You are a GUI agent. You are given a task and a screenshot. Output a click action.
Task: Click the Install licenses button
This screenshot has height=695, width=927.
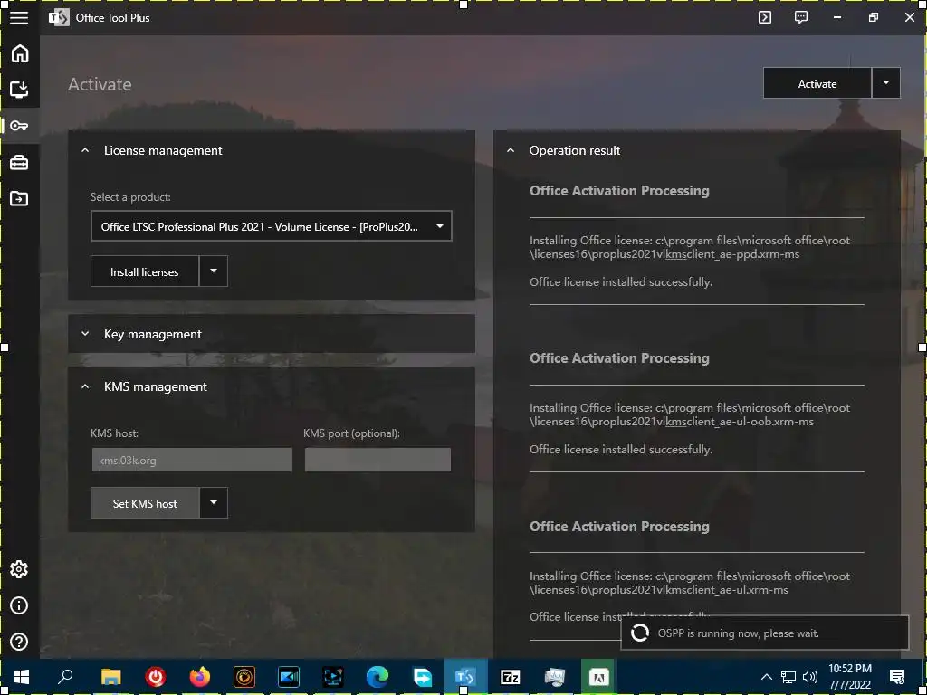pyautogui.click(x=144, y=271)
